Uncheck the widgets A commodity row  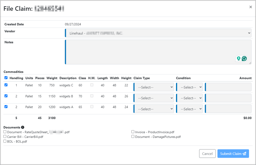[x=6, y=107]
